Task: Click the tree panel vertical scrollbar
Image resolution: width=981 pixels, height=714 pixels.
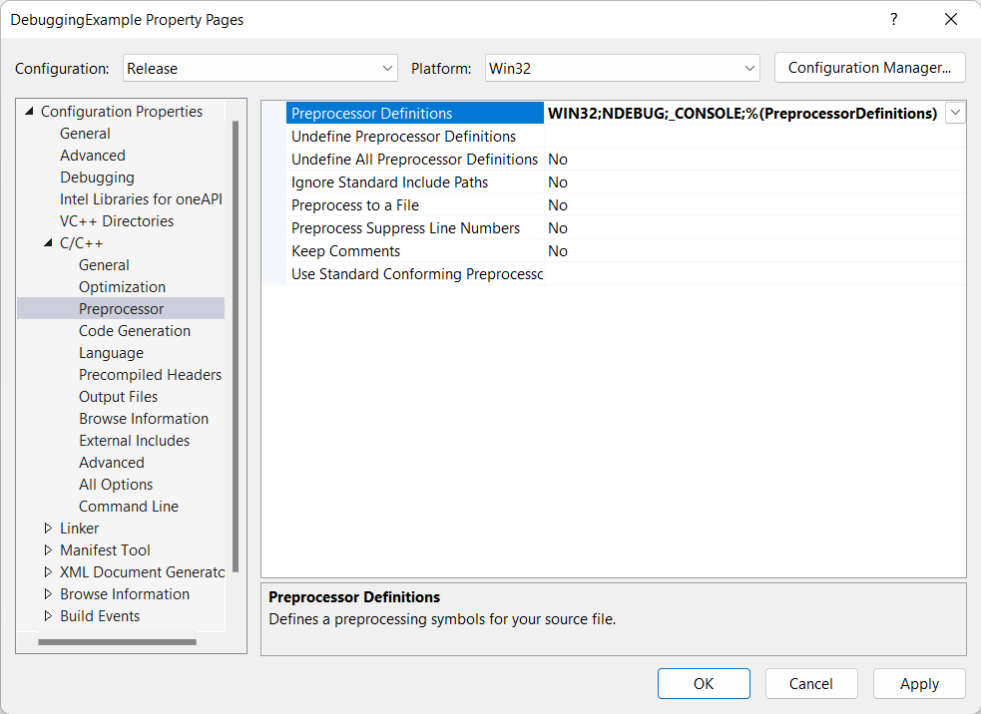Action: click(236, 349)
